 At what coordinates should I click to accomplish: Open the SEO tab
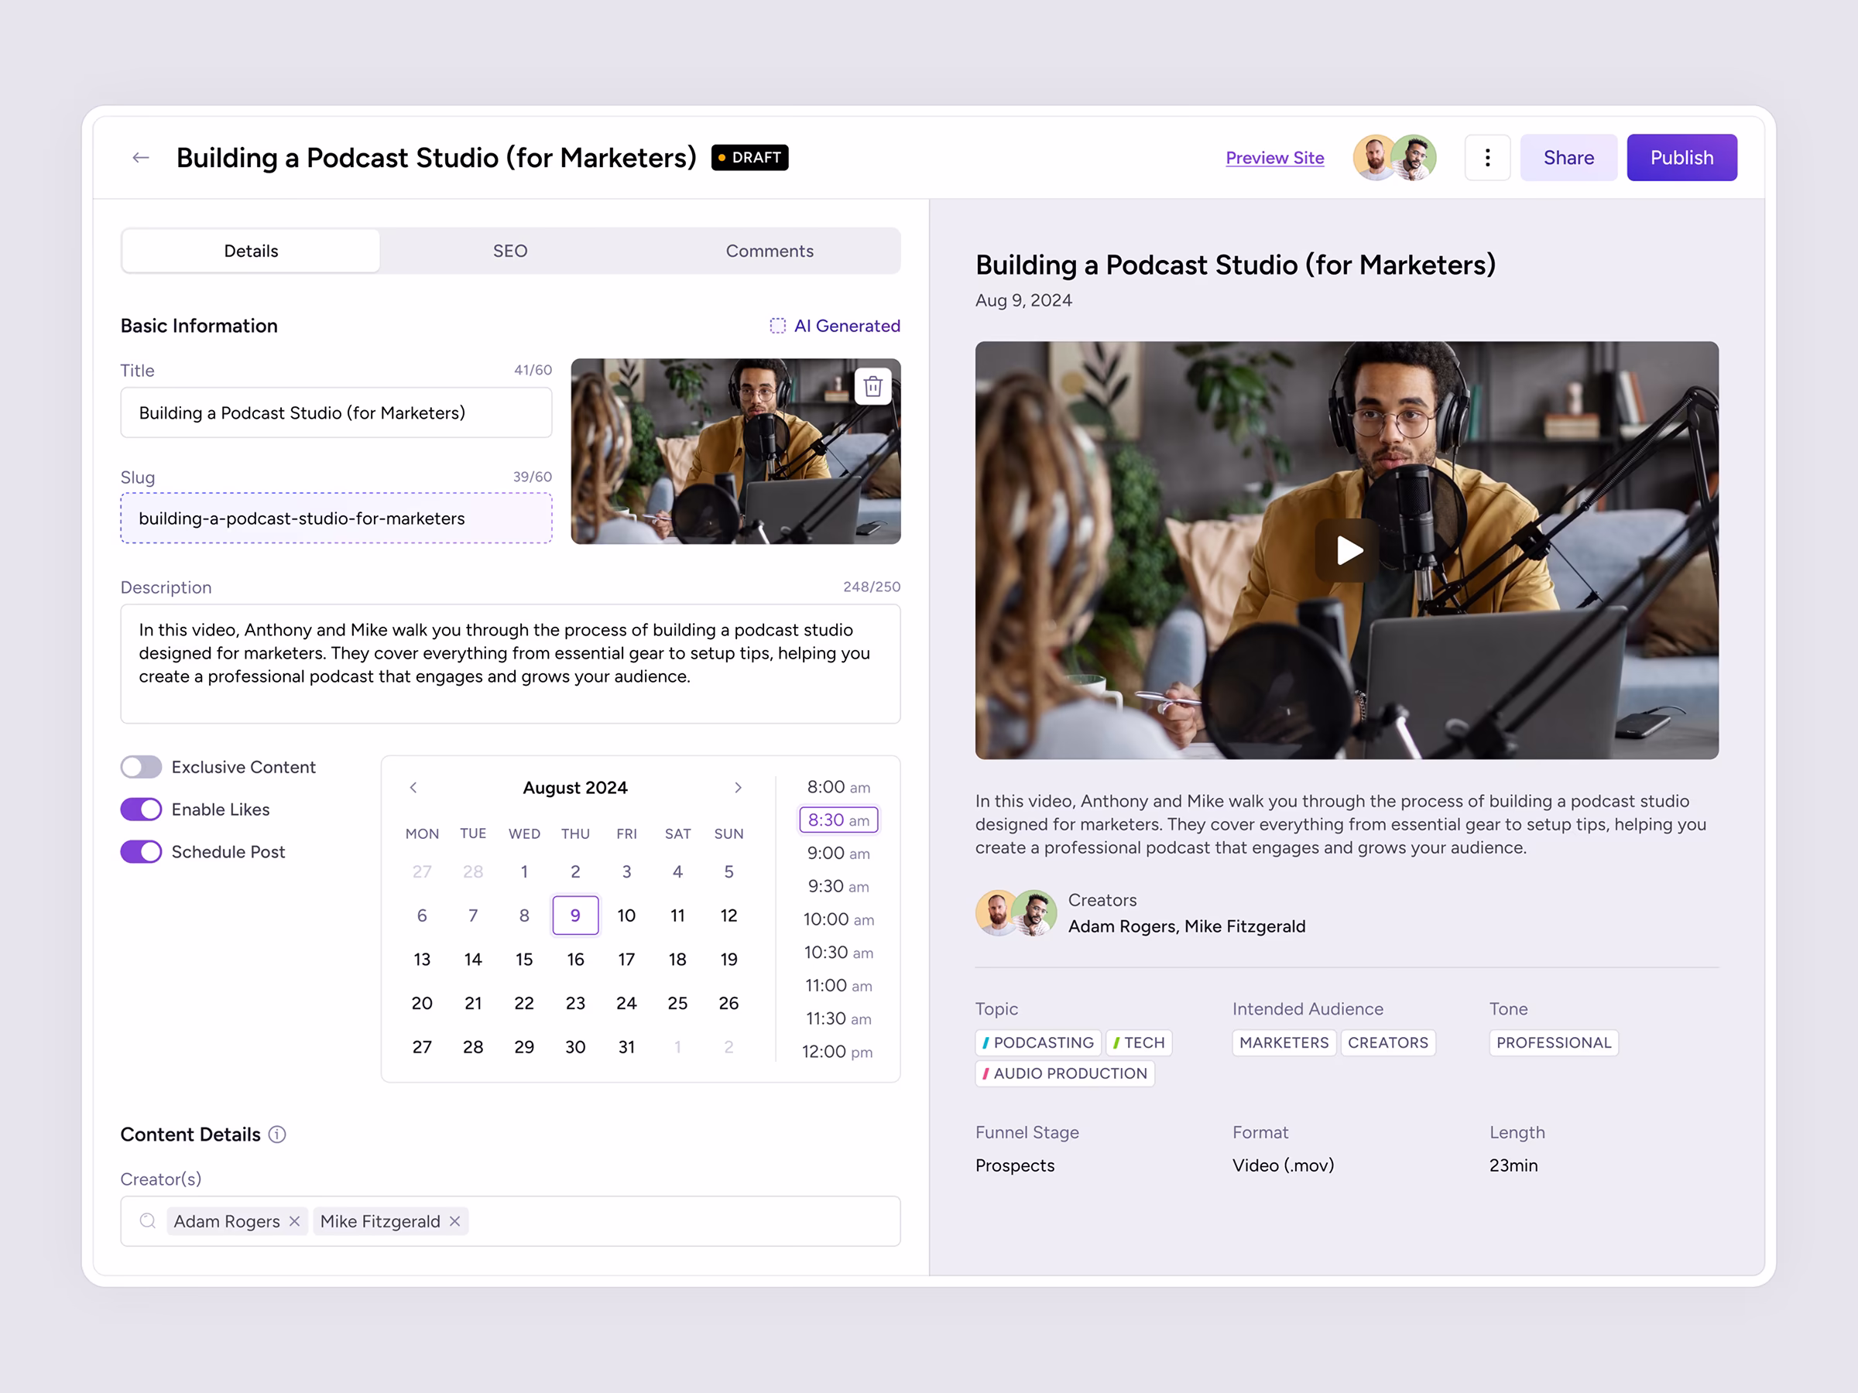pyautogui.click(x=510, y=251)
